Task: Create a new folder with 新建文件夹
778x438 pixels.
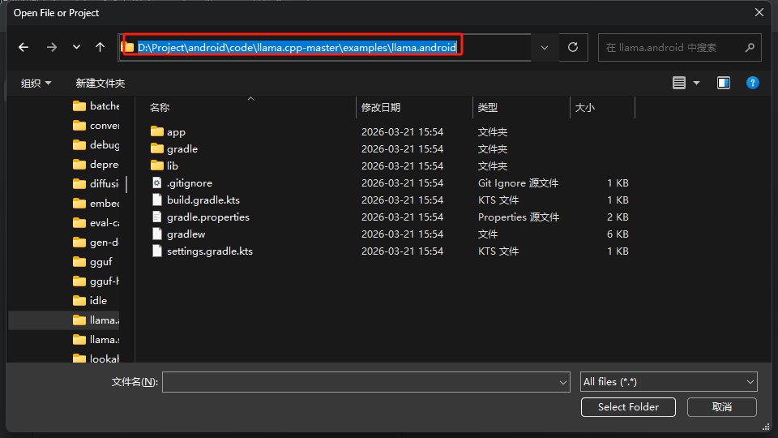Action: (100, 83)
